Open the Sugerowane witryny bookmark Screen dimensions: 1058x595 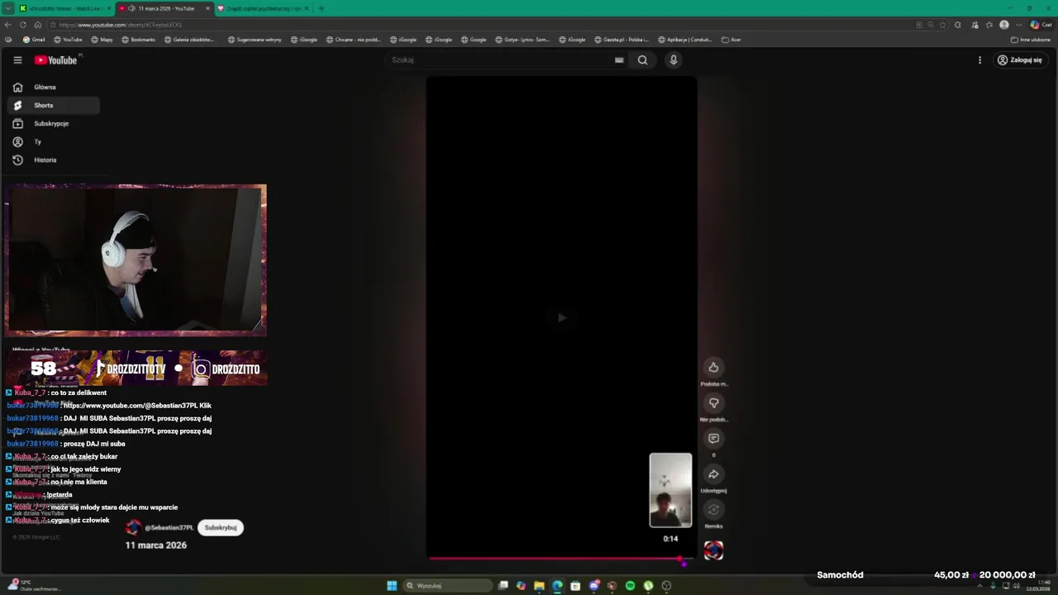click(x=254, y=39)
